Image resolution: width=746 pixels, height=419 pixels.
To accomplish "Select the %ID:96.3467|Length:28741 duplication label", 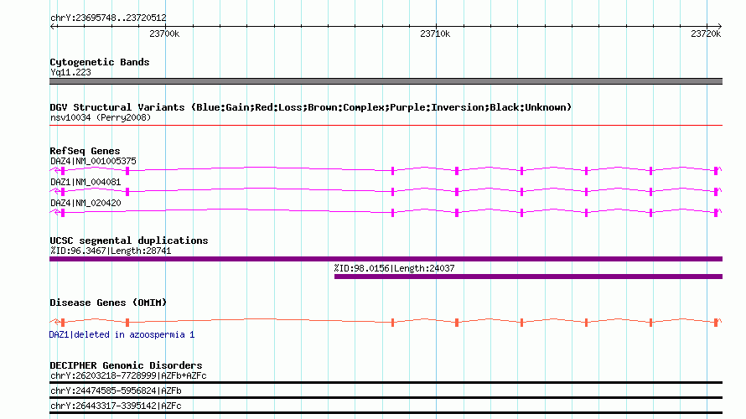I will [111, 251].
